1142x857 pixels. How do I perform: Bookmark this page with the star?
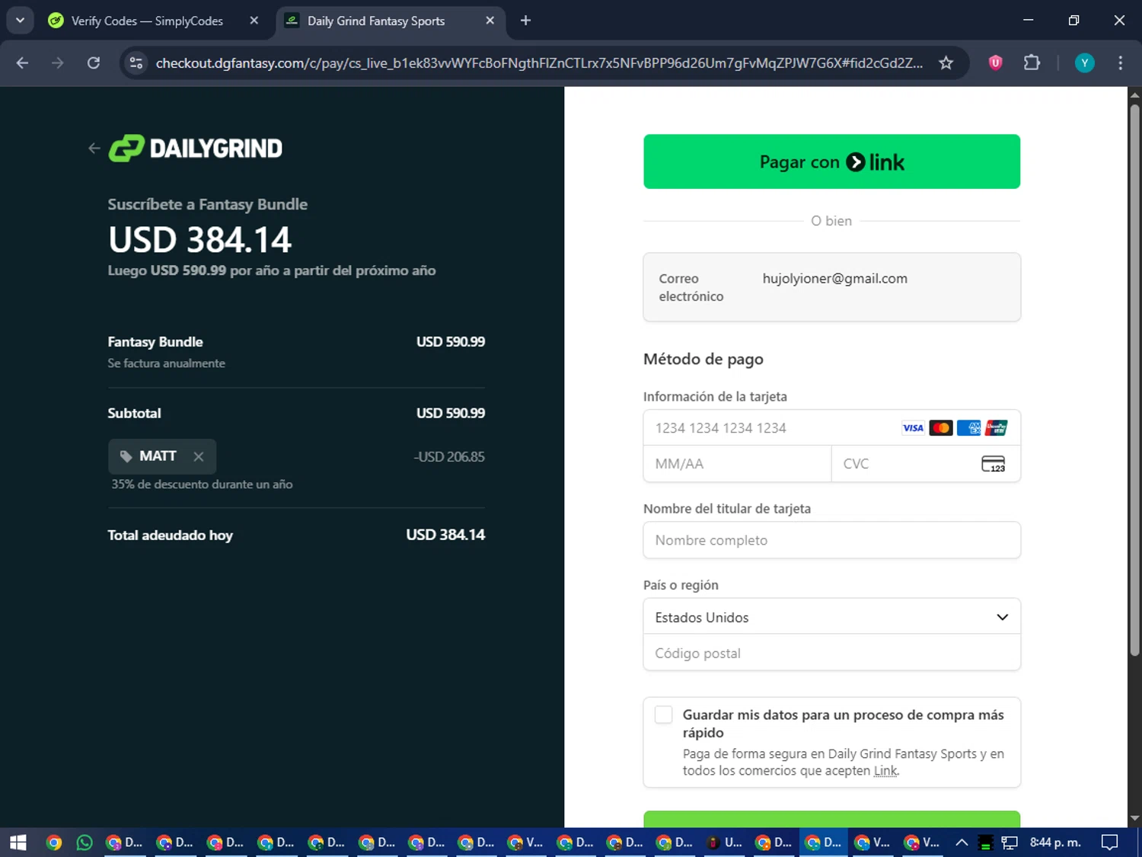[x=946, y=63]
